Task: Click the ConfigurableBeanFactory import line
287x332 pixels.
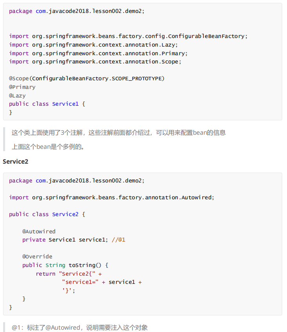Action: [x=128, y=36]
